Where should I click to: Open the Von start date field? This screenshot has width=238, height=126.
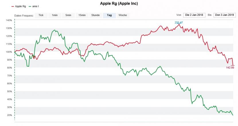[194, 15]
